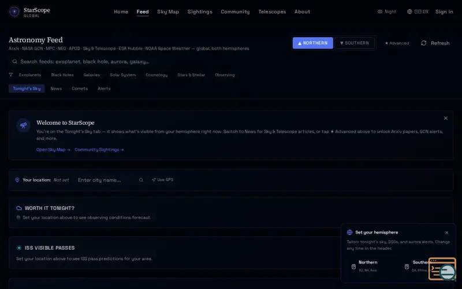Filter feed by Solar System
This screenshot has height=289, width=462.
[x=123, y=75]
